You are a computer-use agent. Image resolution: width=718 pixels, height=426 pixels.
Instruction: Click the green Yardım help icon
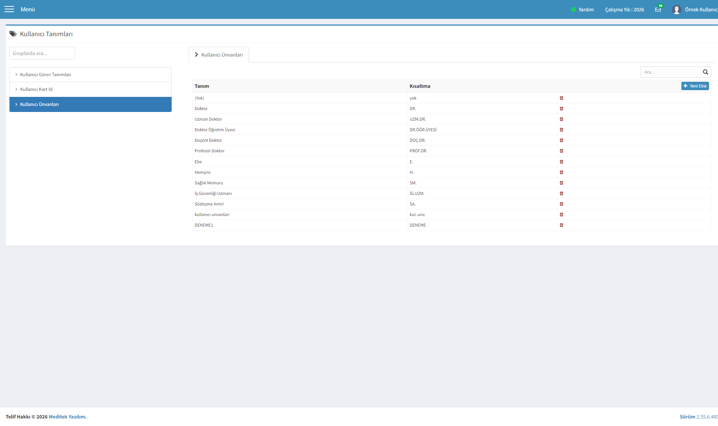573,9
